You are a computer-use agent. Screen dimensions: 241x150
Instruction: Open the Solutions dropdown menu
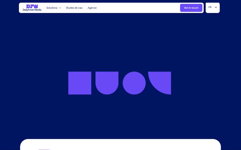(x=54, y=8)
